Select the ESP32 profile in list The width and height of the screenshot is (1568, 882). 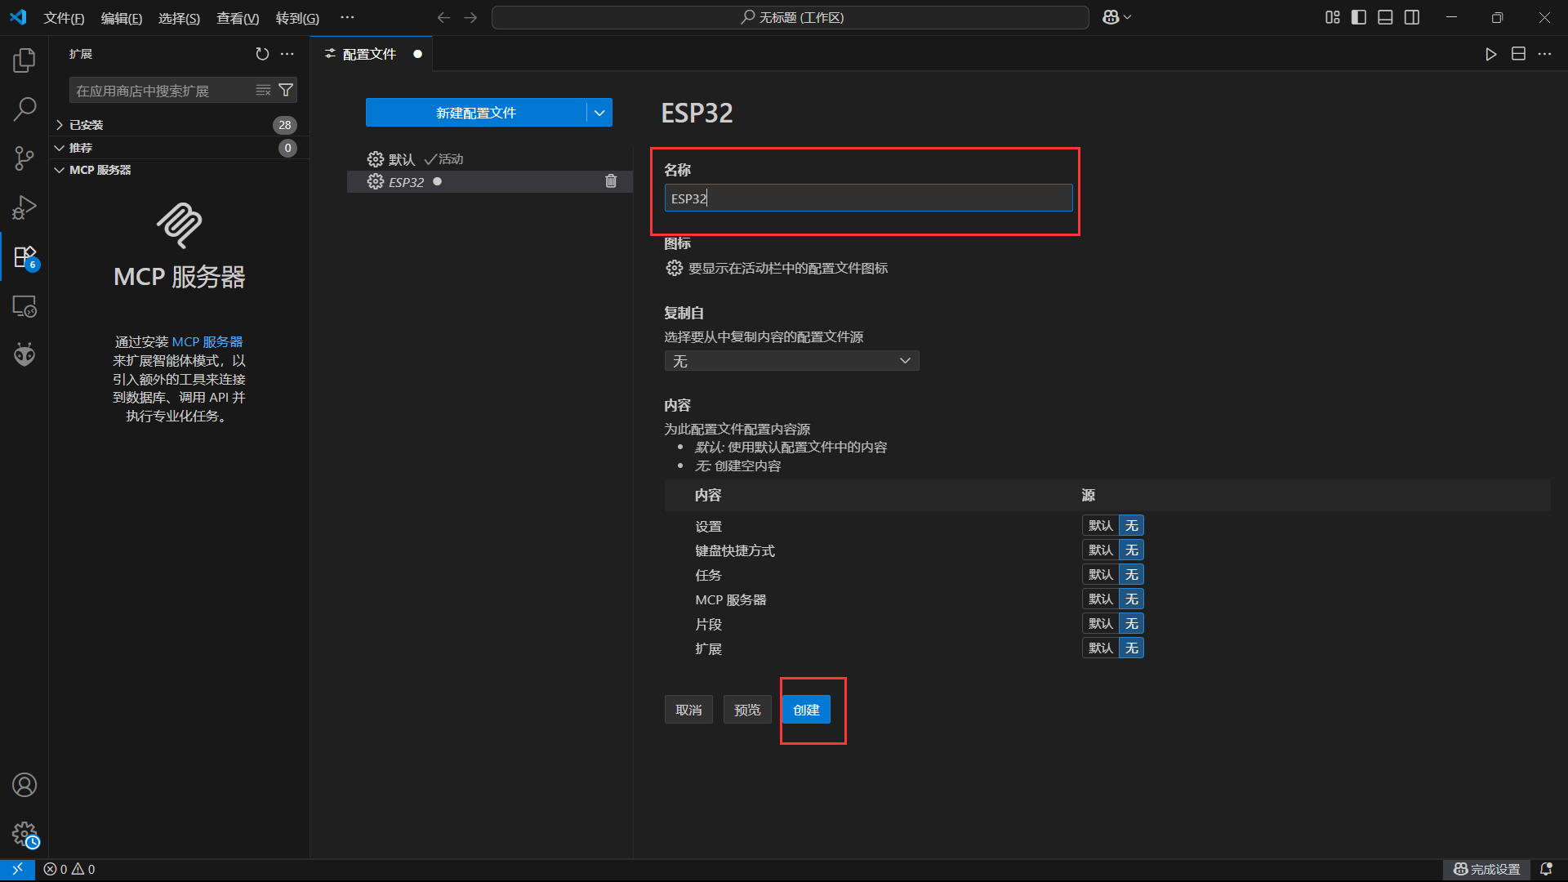(489, 181)
